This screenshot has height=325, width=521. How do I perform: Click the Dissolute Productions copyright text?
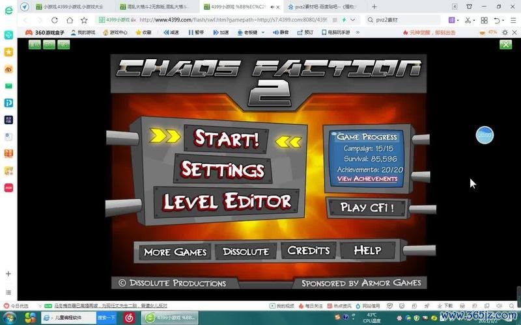(173, 283)
